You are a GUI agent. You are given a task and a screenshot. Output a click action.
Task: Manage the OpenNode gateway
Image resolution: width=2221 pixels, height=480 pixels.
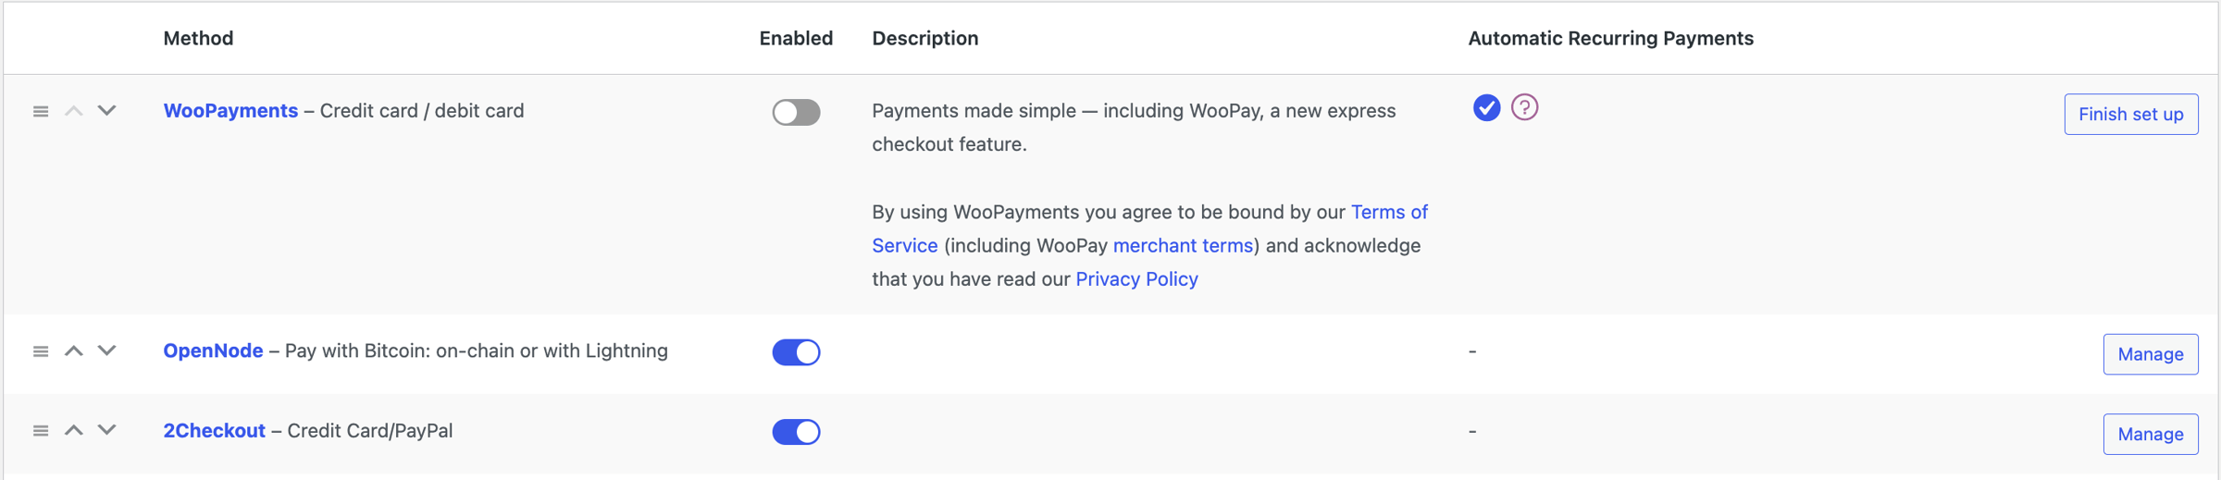point(2150,354)
